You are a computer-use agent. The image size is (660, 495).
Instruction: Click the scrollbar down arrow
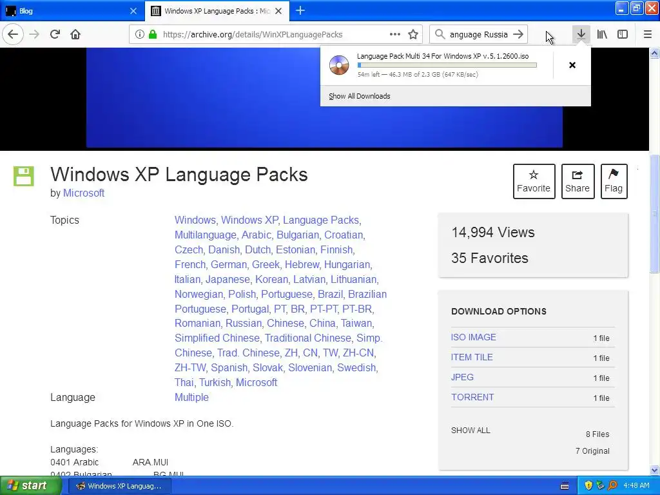click(655, 470)
